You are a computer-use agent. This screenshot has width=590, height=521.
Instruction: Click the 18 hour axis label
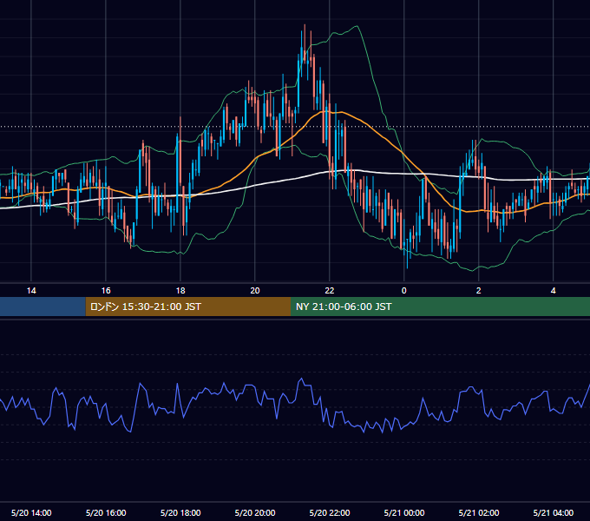click(180, 291)
